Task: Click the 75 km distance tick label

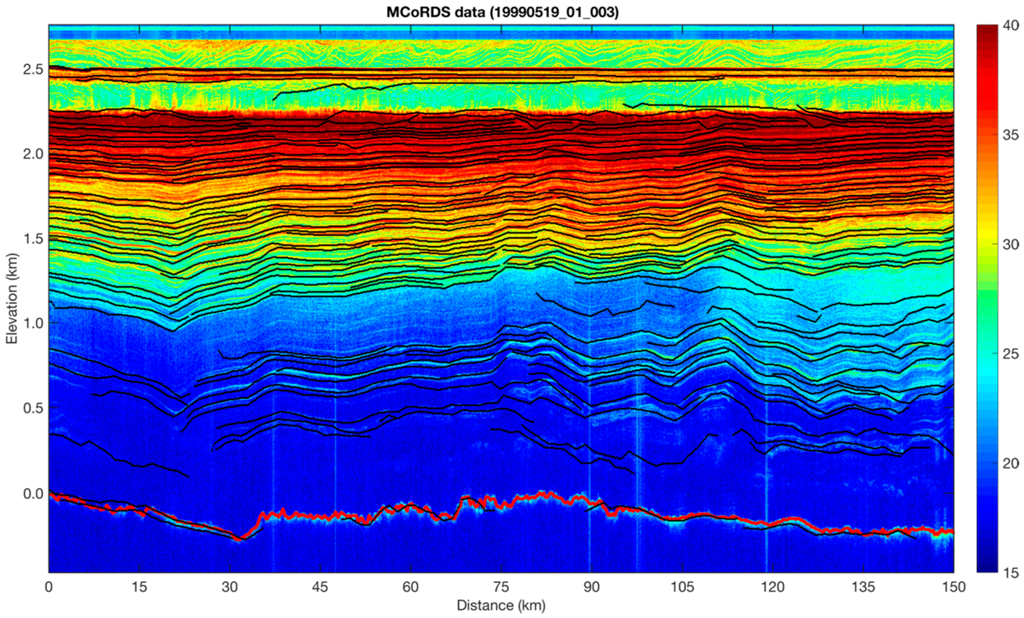Action: tap(501, 587)
